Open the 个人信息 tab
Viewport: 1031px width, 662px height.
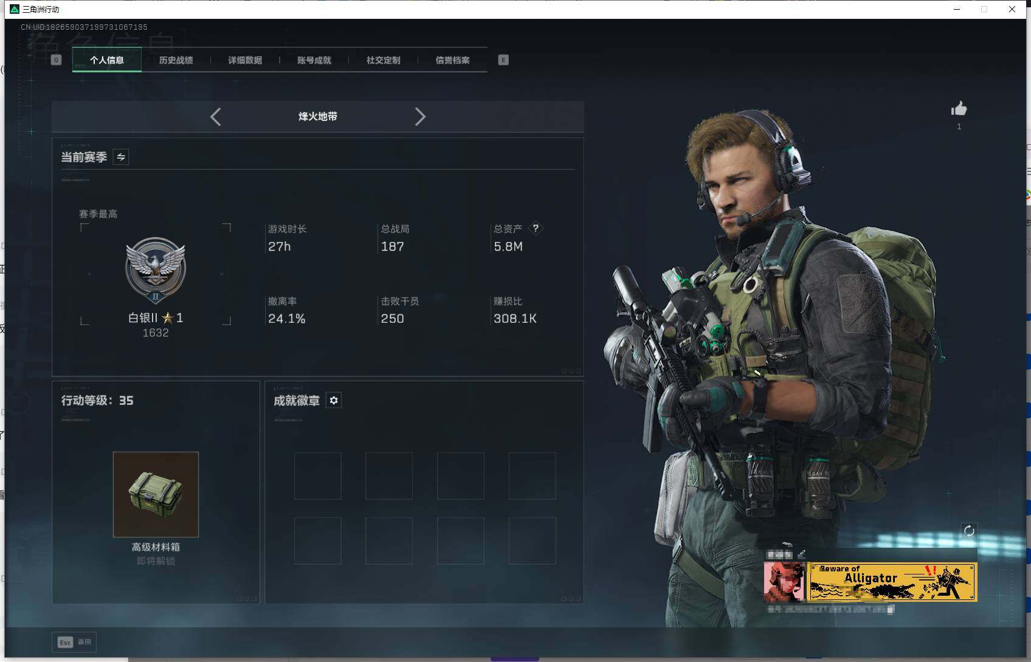point(107,60)
